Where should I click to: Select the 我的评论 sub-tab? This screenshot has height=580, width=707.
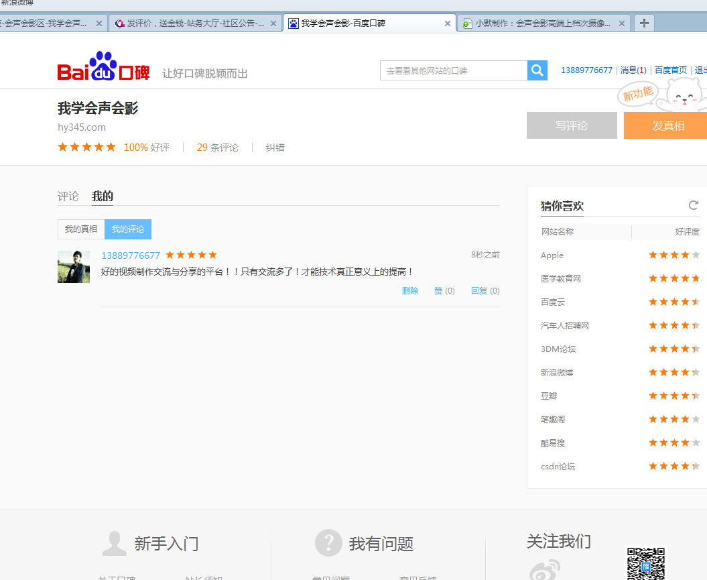pyautogui.click(x=128, y=229)
